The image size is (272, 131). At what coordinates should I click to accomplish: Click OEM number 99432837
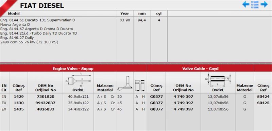point(46,103)
